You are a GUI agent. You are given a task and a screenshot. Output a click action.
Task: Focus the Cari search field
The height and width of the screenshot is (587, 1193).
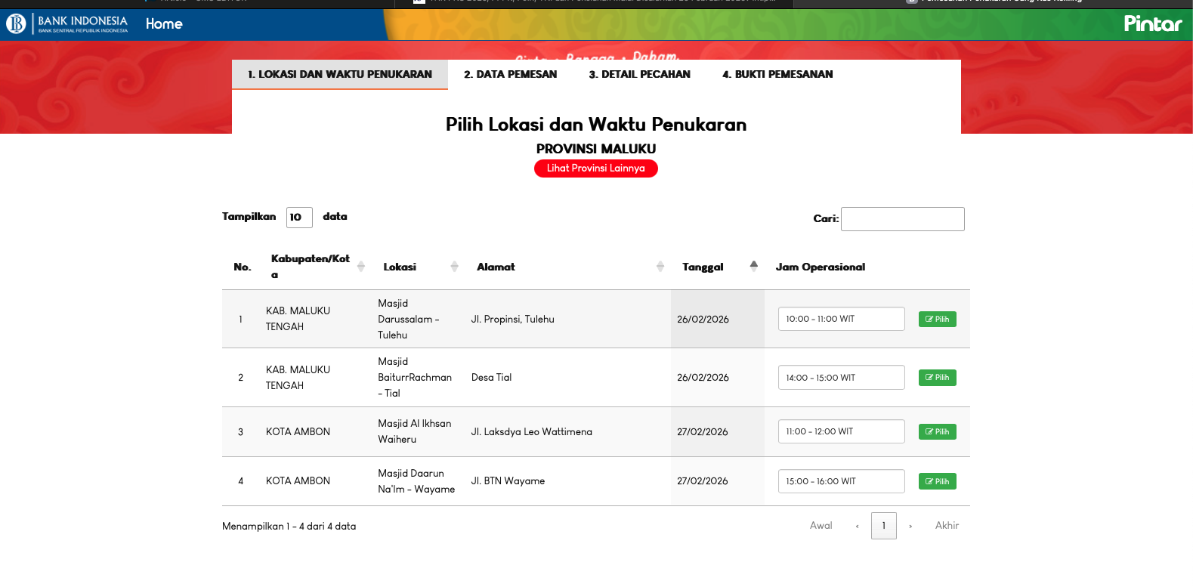[x=903, y=219]
